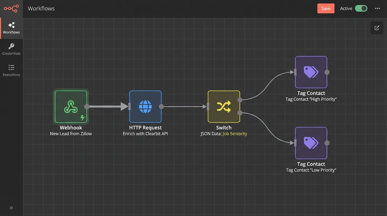Viewport: 387px width, 216px height.
Task: Toggle the workflow Active switch off
Action: coord(361,8)
